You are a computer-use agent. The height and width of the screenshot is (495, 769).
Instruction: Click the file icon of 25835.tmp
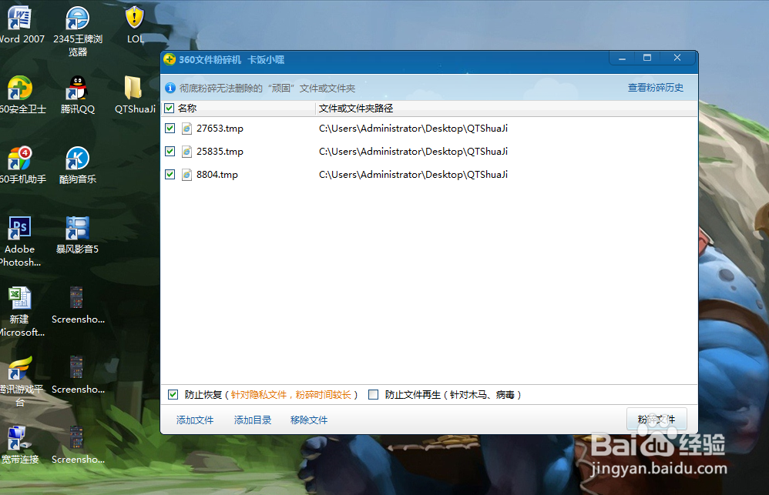coord(186,152)
